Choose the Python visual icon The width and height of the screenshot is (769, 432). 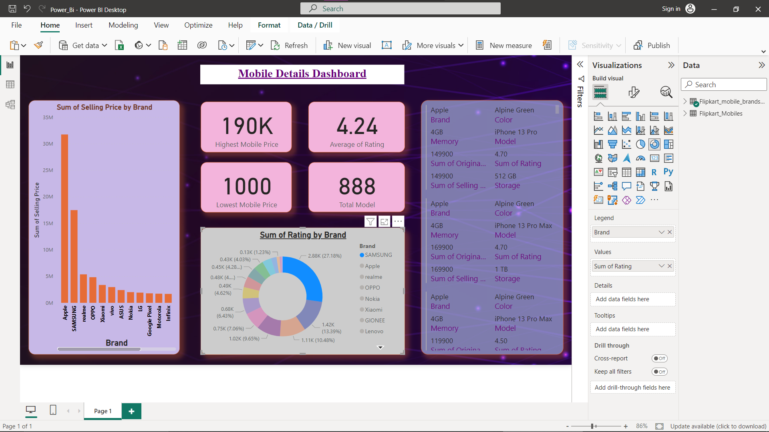(668, 172)
